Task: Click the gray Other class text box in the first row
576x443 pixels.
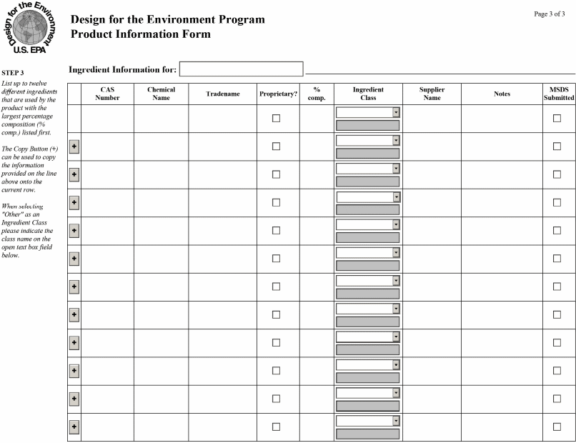Action: (367, 125)
